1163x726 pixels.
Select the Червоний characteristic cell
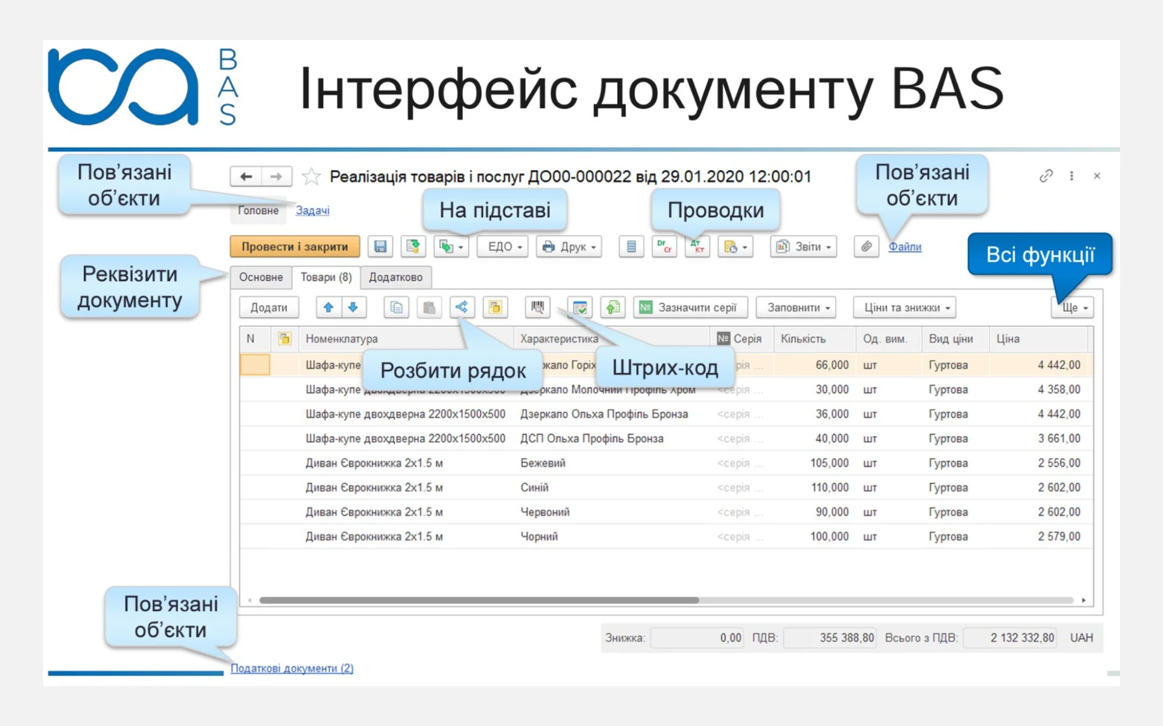click(x=612, y=512)
